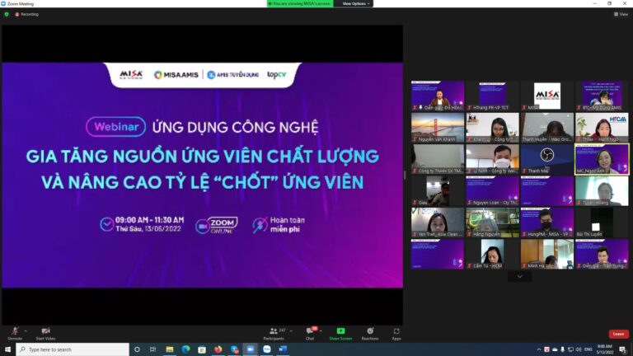Open the Chat panel

(x=310, y=332)
